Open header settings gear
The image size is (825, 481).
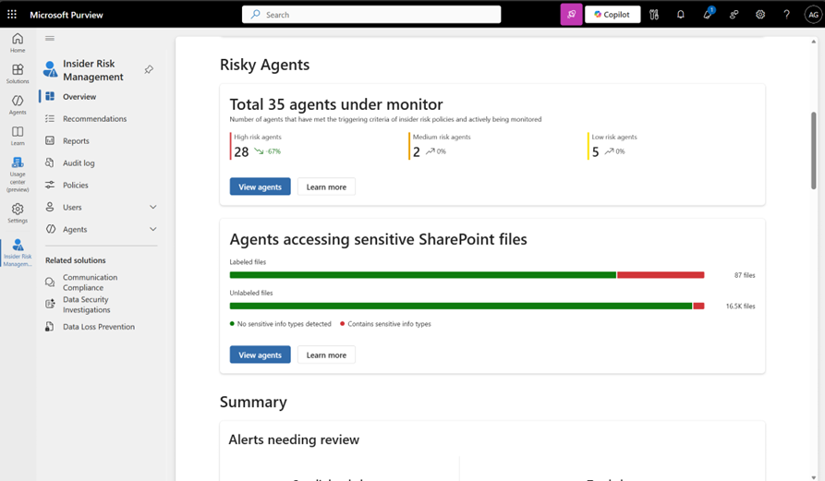point(760,14)
